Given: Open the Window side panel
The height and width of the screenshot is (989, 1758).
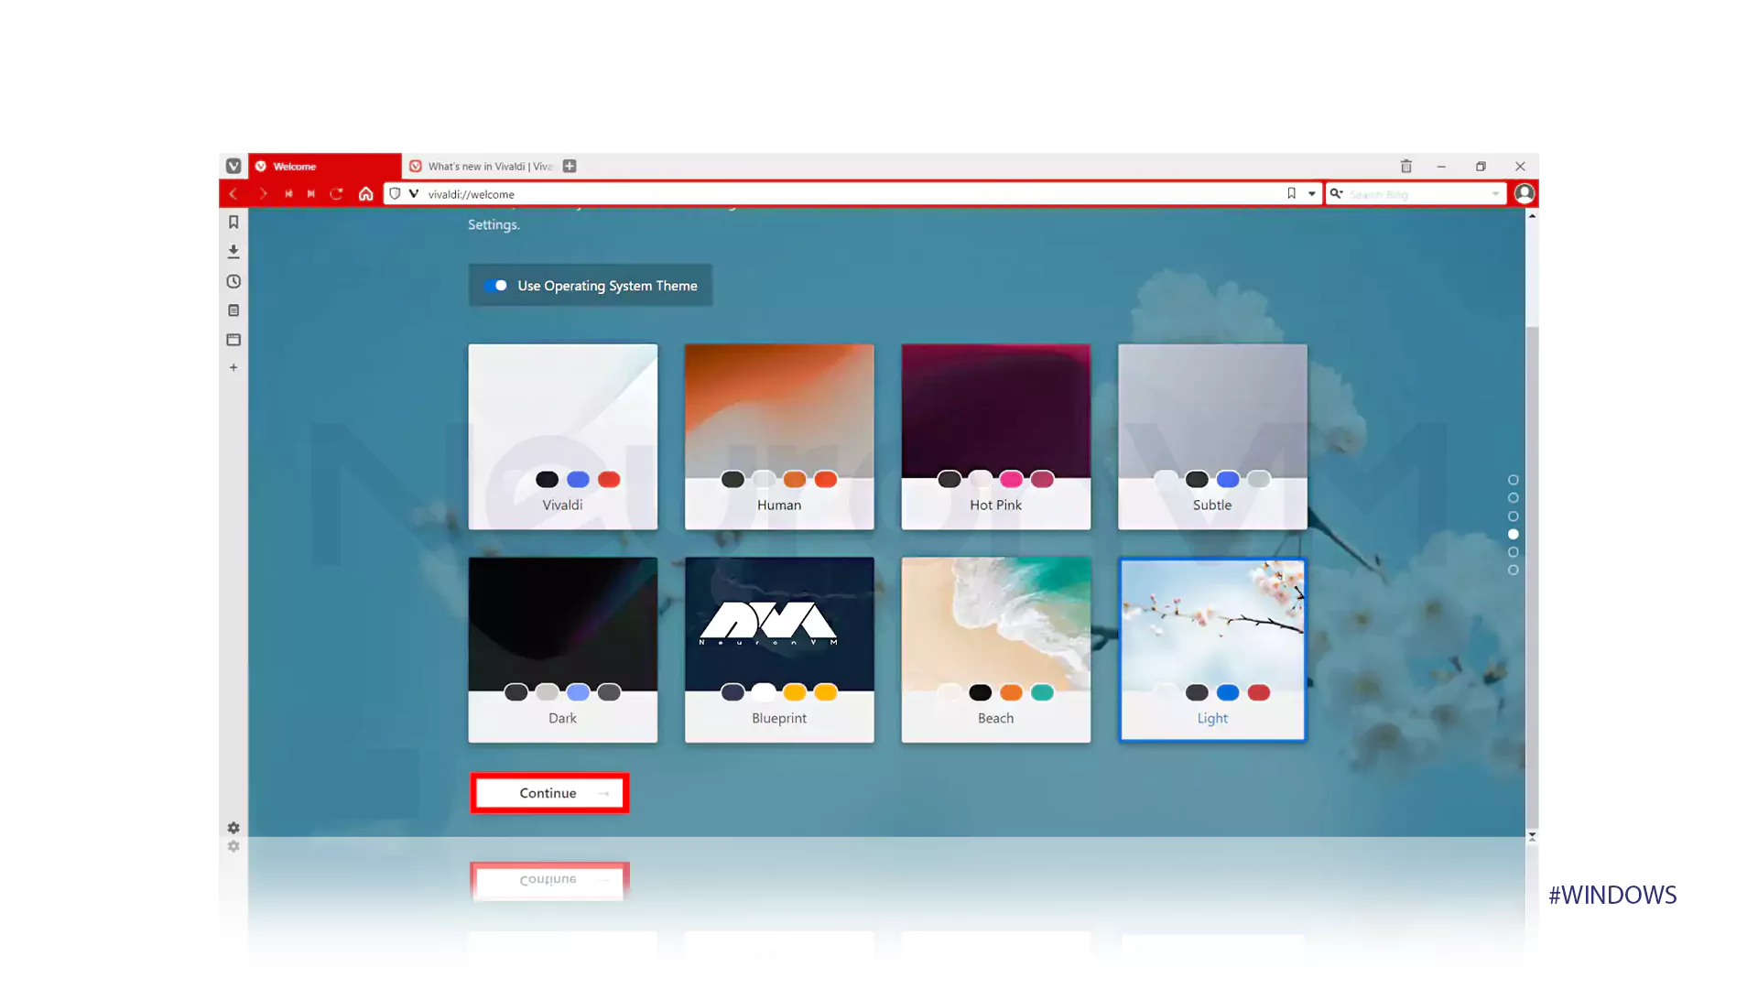Looking at the screenshot, I should click(233, 340).
